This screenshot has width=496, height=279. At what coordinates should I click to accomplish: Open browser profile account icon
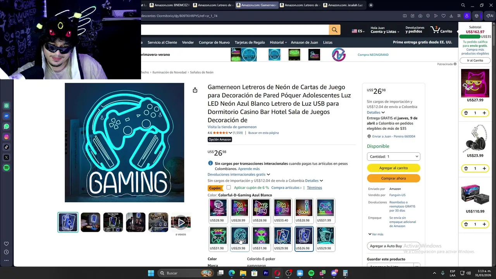coord(467,16)
